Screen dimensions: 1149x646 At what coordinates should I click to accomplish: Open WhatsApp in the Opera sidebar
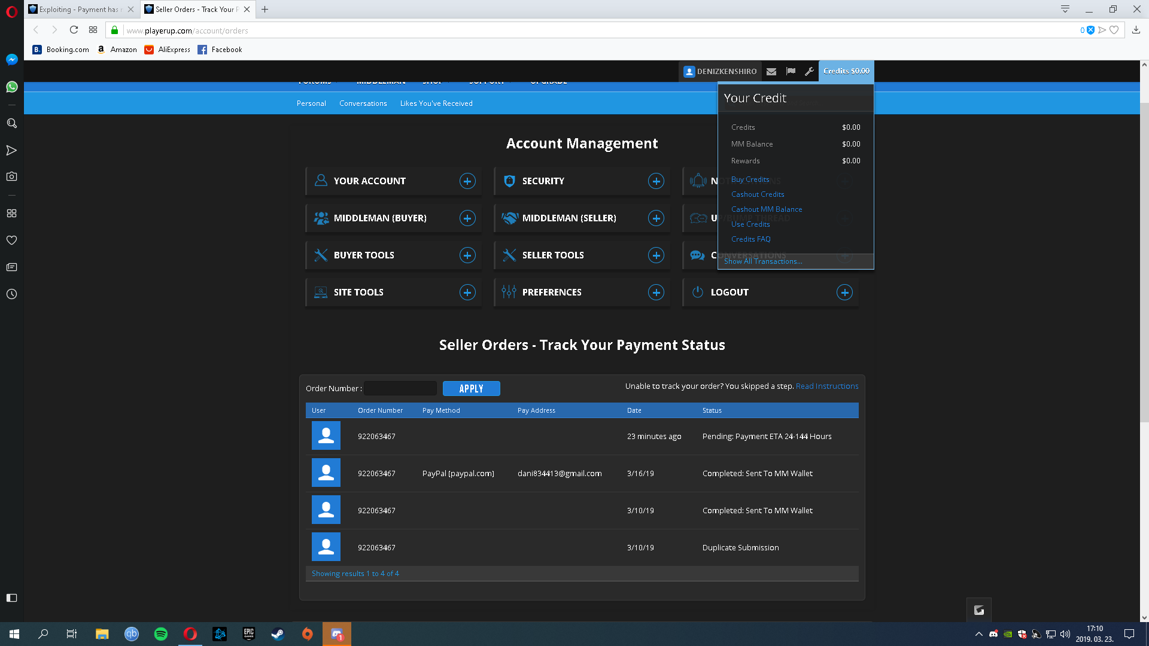tap(11, 87)
